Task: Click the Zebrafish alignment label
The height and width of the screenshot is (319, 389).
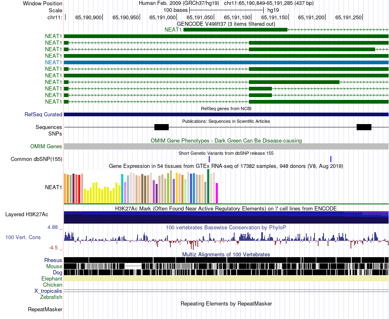Action: (x=51, y=297)
